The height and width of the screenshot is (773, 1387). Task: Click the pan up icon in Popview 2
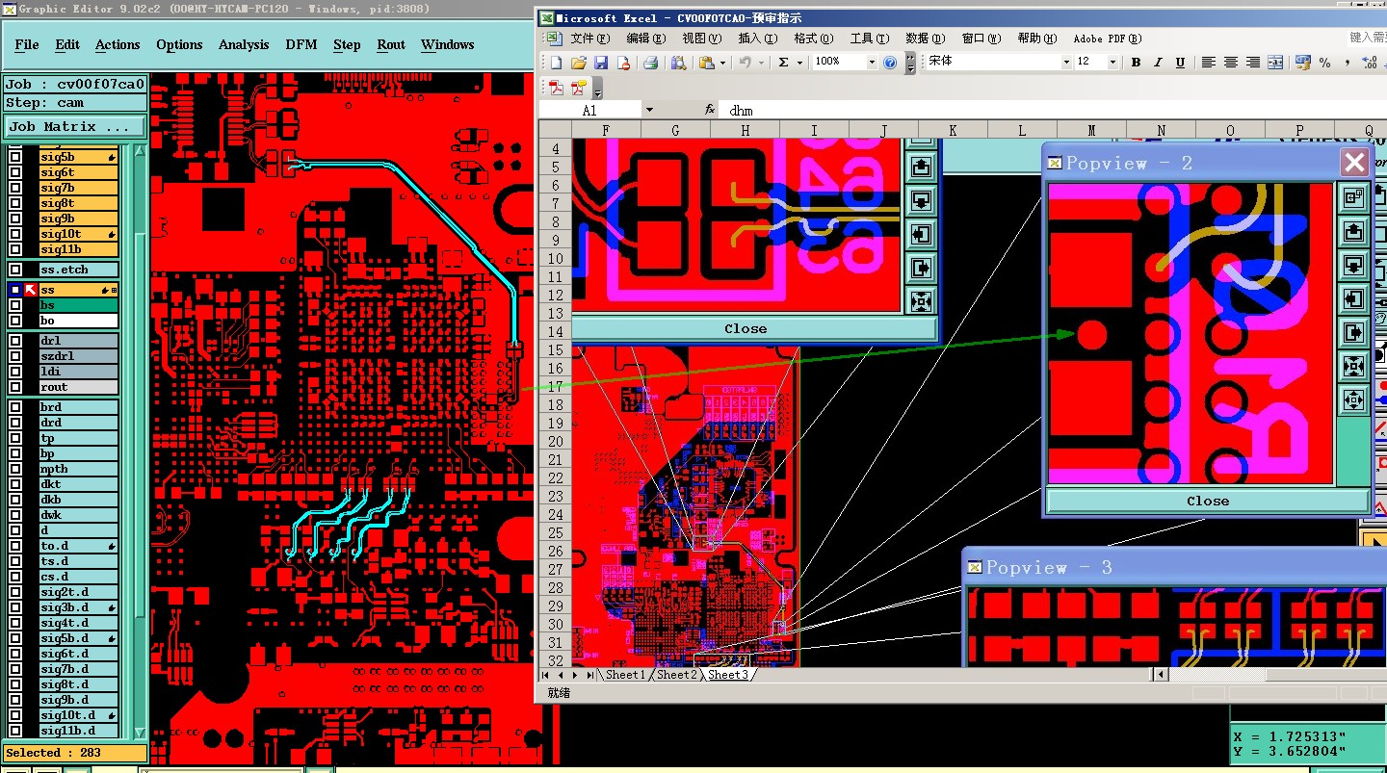(1353, 231)
